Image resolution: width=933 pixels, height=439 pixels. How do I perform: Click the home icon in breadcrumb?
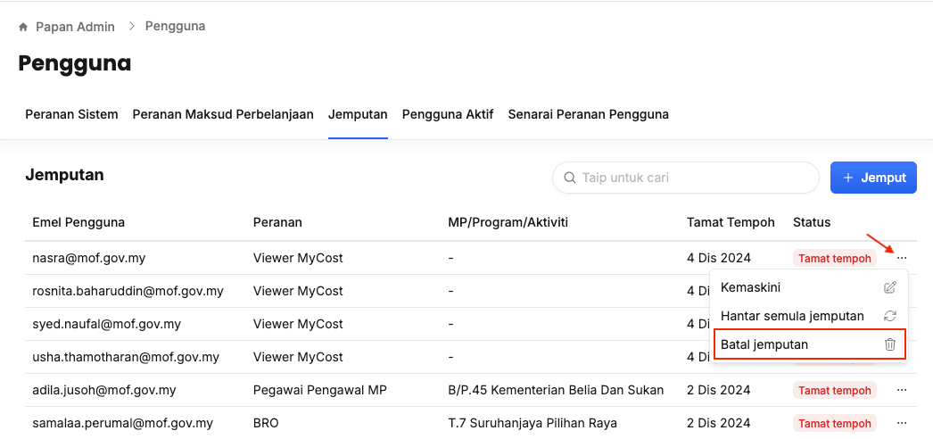[23, 27]
